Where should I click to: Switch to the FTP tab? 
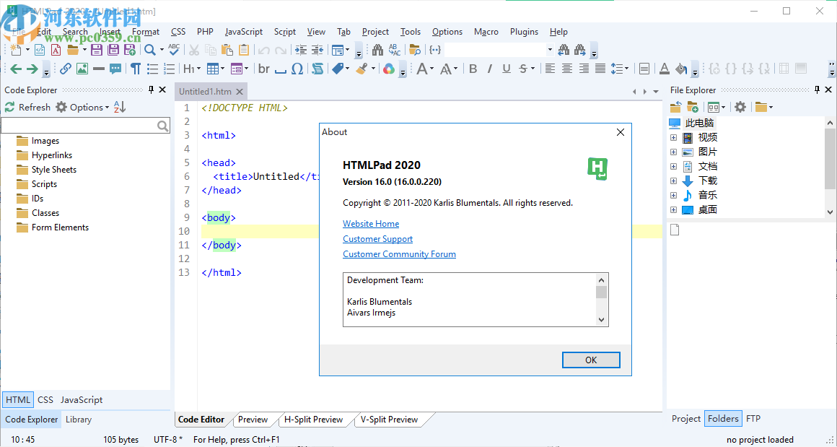(x=753, y=419)
